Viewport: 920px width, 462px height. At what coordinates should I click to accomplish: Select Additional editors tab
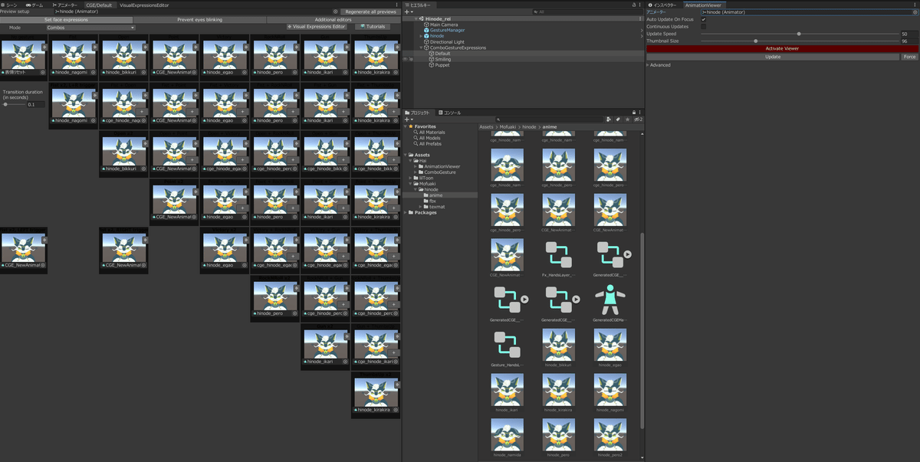point(333,19)
